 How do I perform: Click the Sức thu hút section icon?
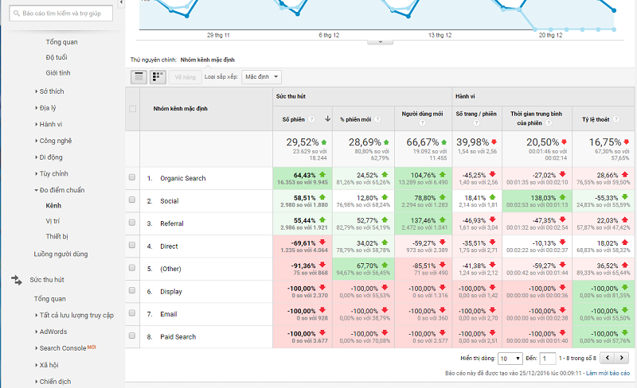(x=15, y=280)
